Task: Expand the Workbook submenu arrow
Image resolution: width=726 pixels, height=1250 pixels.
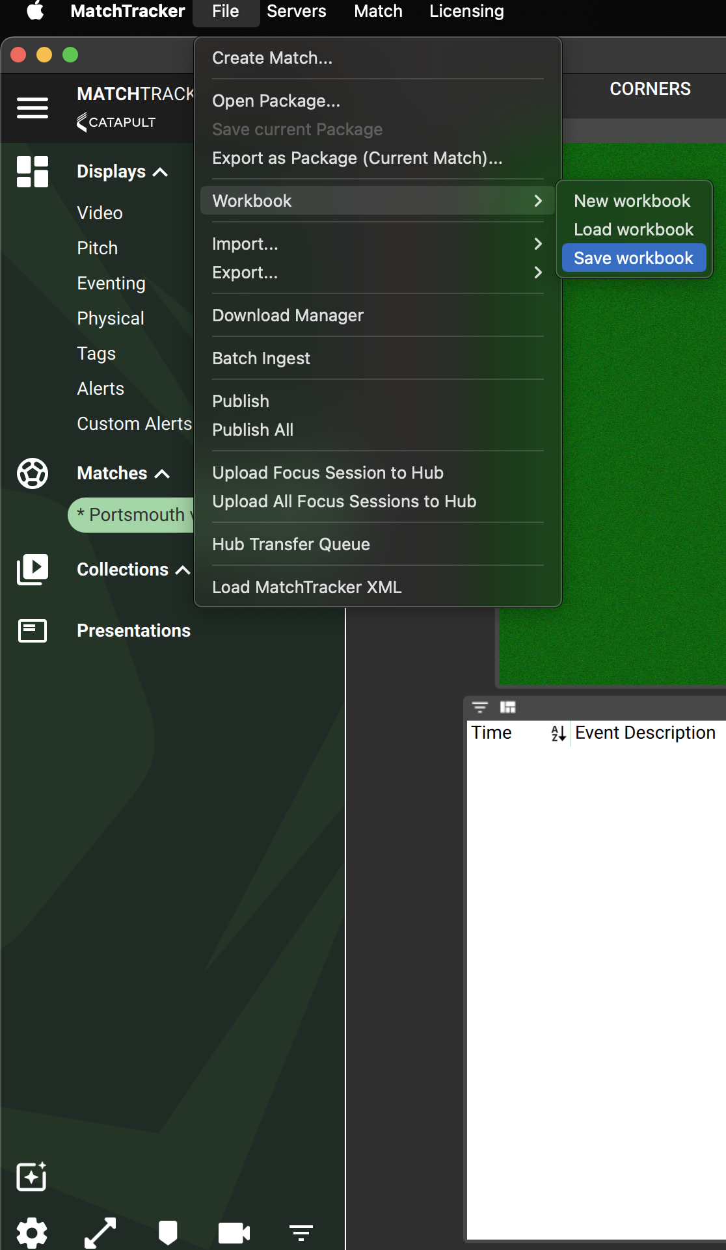Action: (x=538, y=201)
